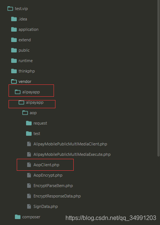Collapse the vendor folder label

[x=25, y=81]
